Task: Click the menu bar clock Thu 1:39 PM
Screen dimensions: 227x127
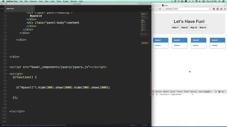Action: point(211,1)
